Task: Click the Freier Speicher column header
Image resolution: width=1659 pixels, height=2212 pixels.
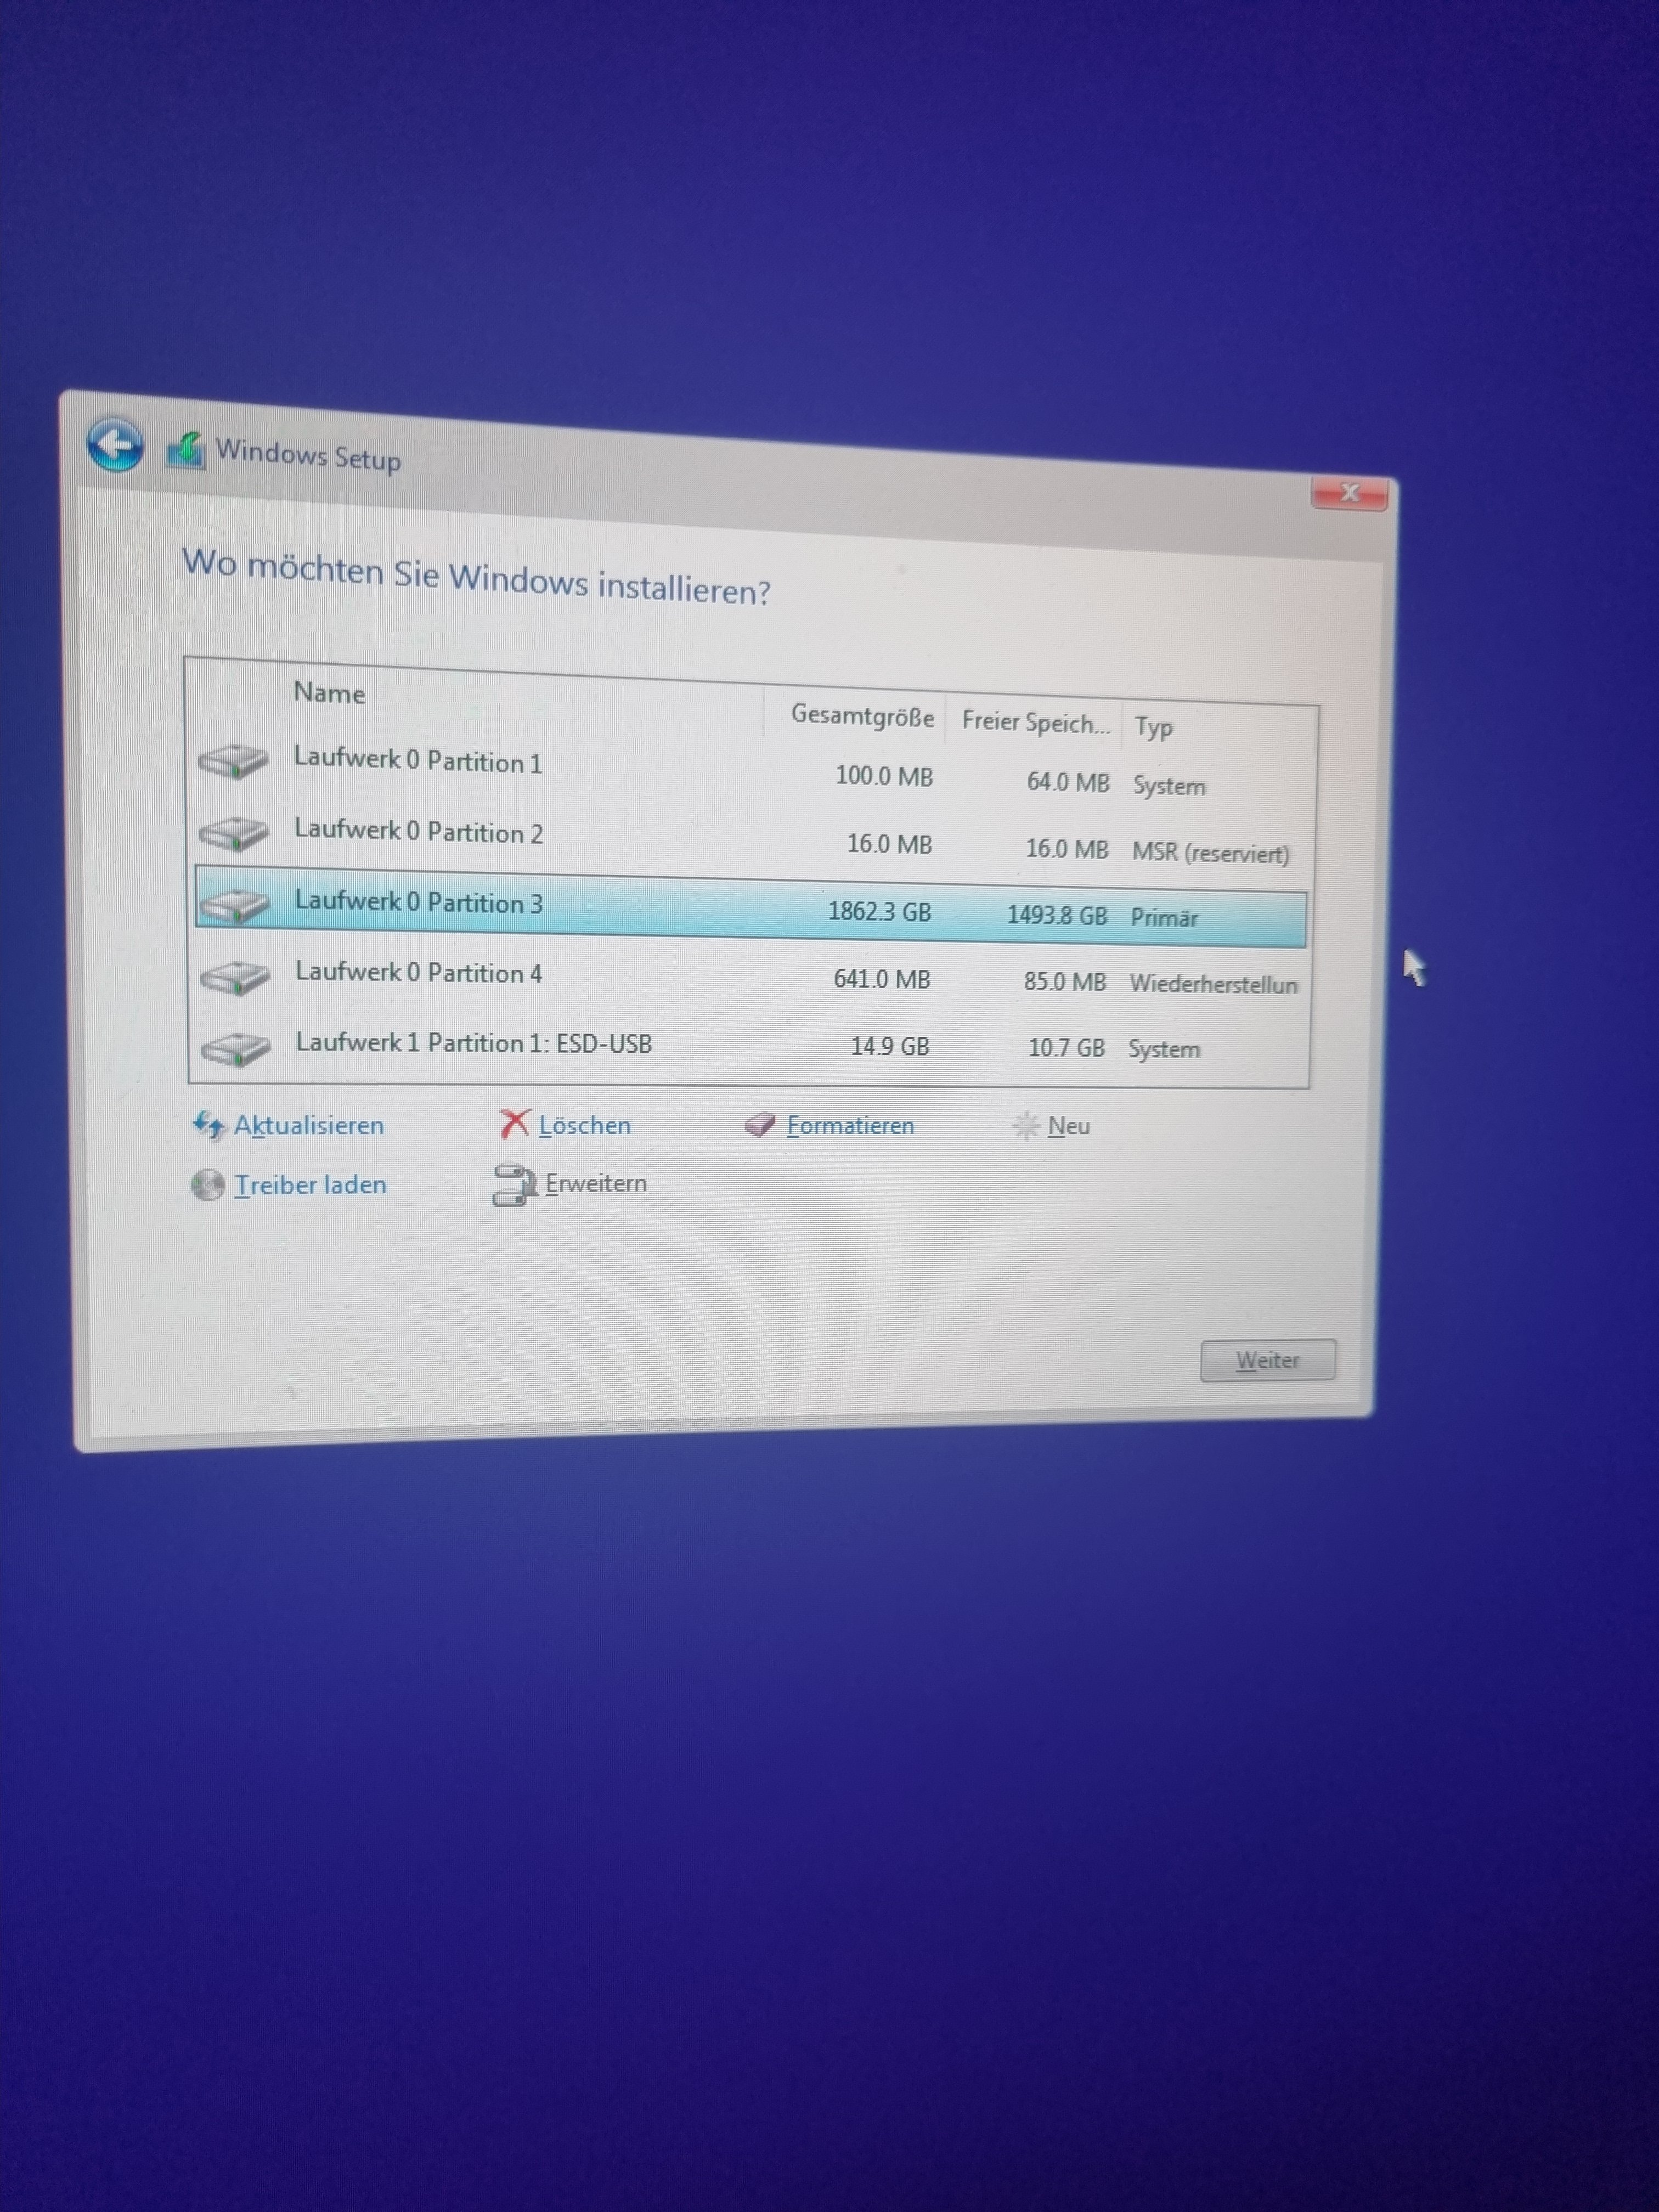Action: click(1035, 722)
